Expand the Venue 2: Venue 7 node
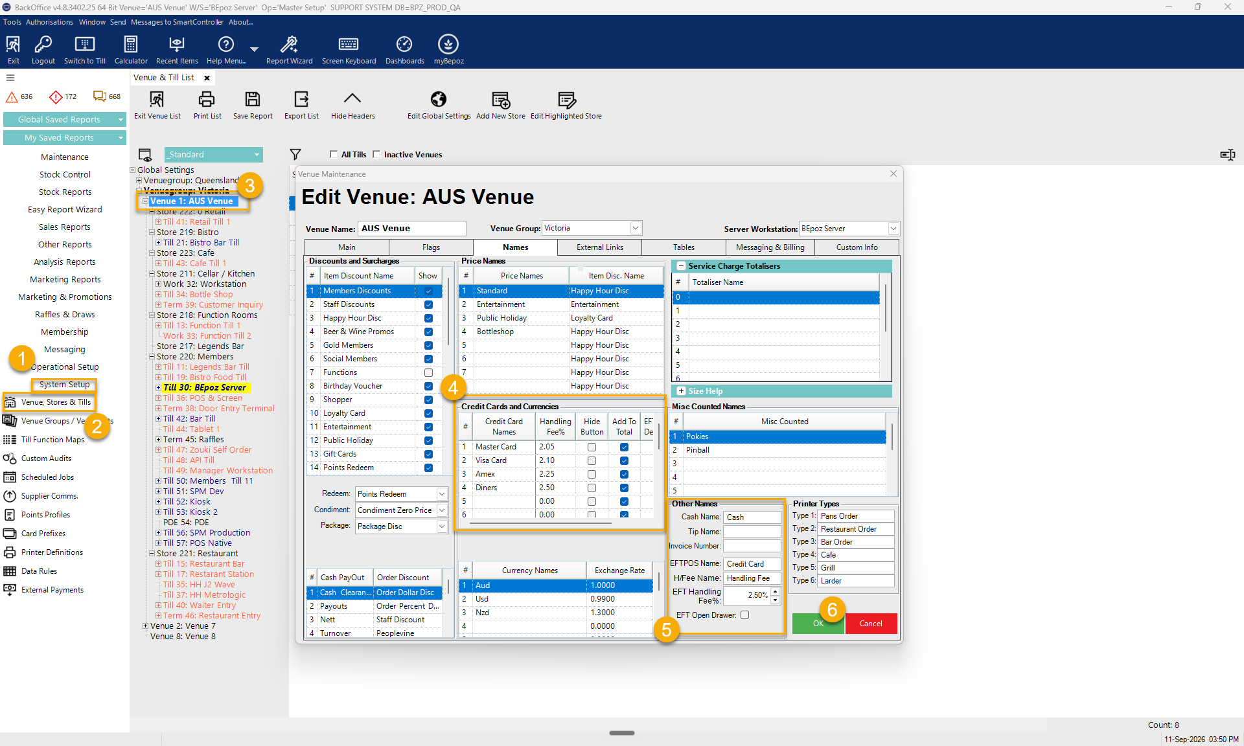 (145, 626)
